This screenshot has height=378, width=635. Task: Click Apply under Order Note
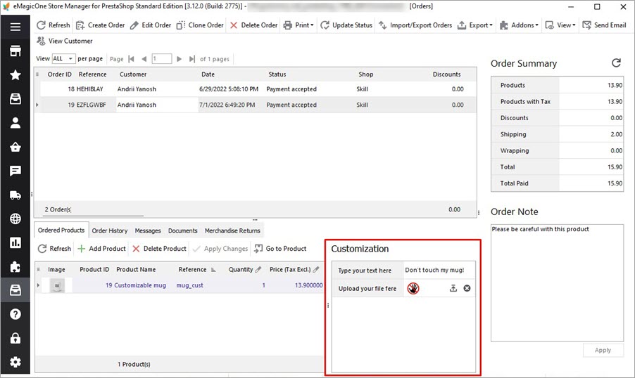click(x=603, y=350)
